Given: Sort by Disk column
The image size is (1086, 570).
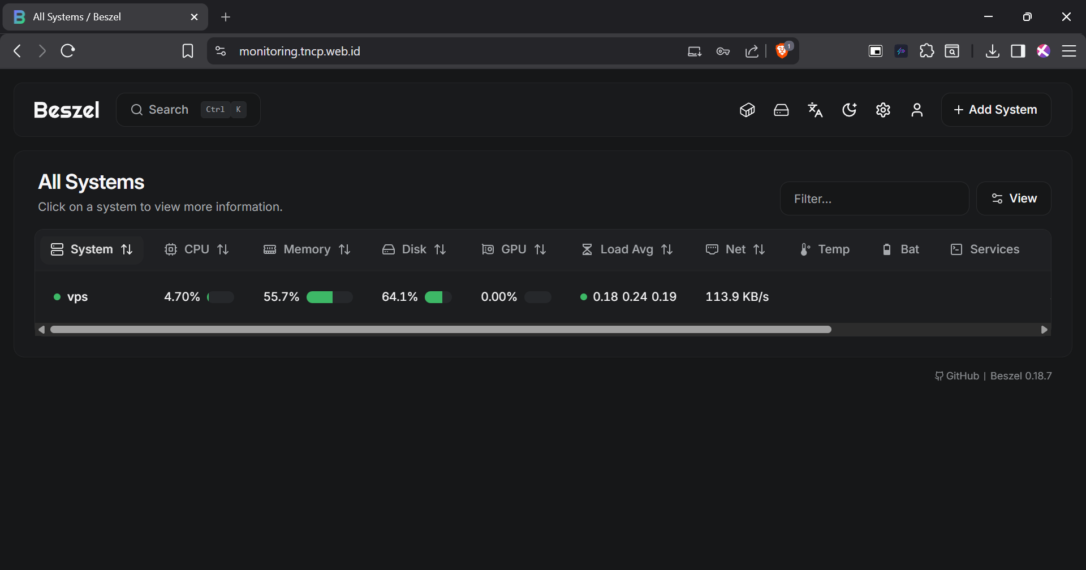Looking at the screenshot, I should click(x=413, y=249).
